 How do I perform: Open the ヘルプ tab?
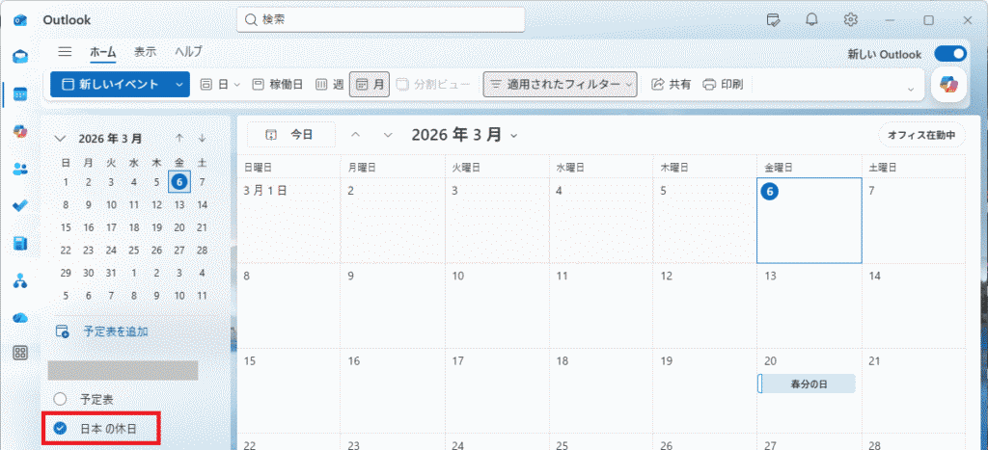[x=188, y=52]
